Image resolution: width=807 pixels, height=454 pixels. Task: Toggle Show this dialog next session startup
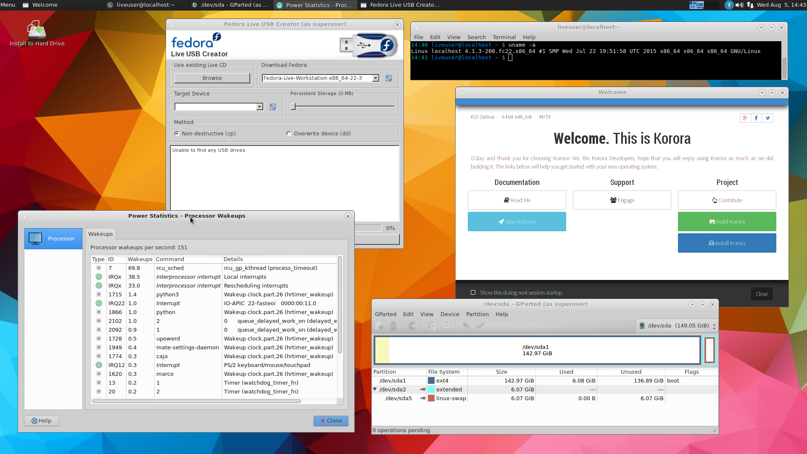coord(473,293)
